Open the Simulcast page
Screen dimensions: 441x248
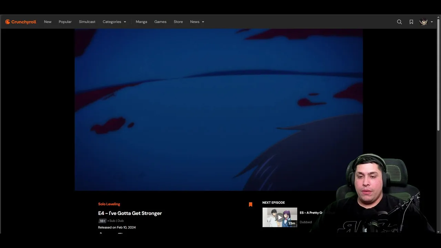coord(87,22)
